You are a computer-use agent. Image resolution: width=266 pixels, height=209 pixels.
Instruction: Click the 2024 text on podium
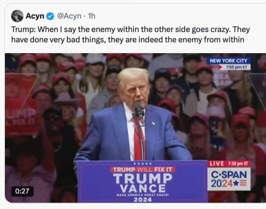click(x=142, y=200)
